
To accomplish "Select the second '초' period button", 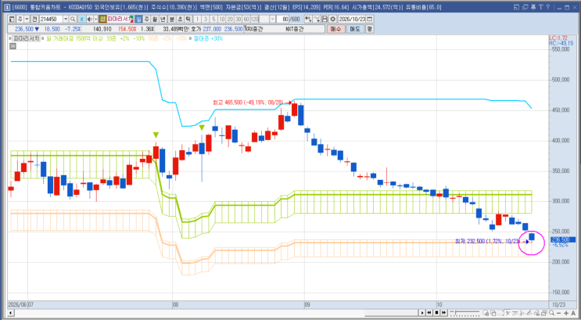I will 180,19.
